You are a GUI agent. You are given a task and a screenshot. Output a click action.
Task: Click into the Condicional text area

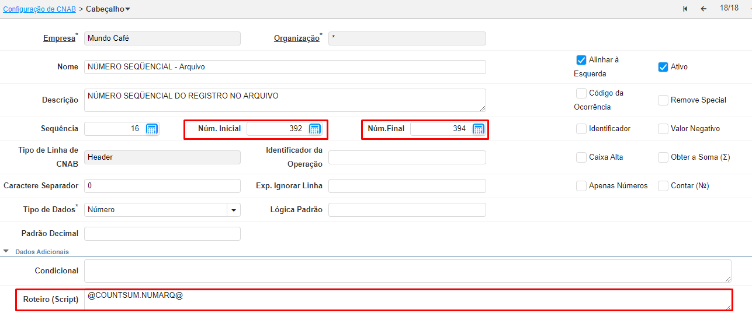[x=408, y=271]
